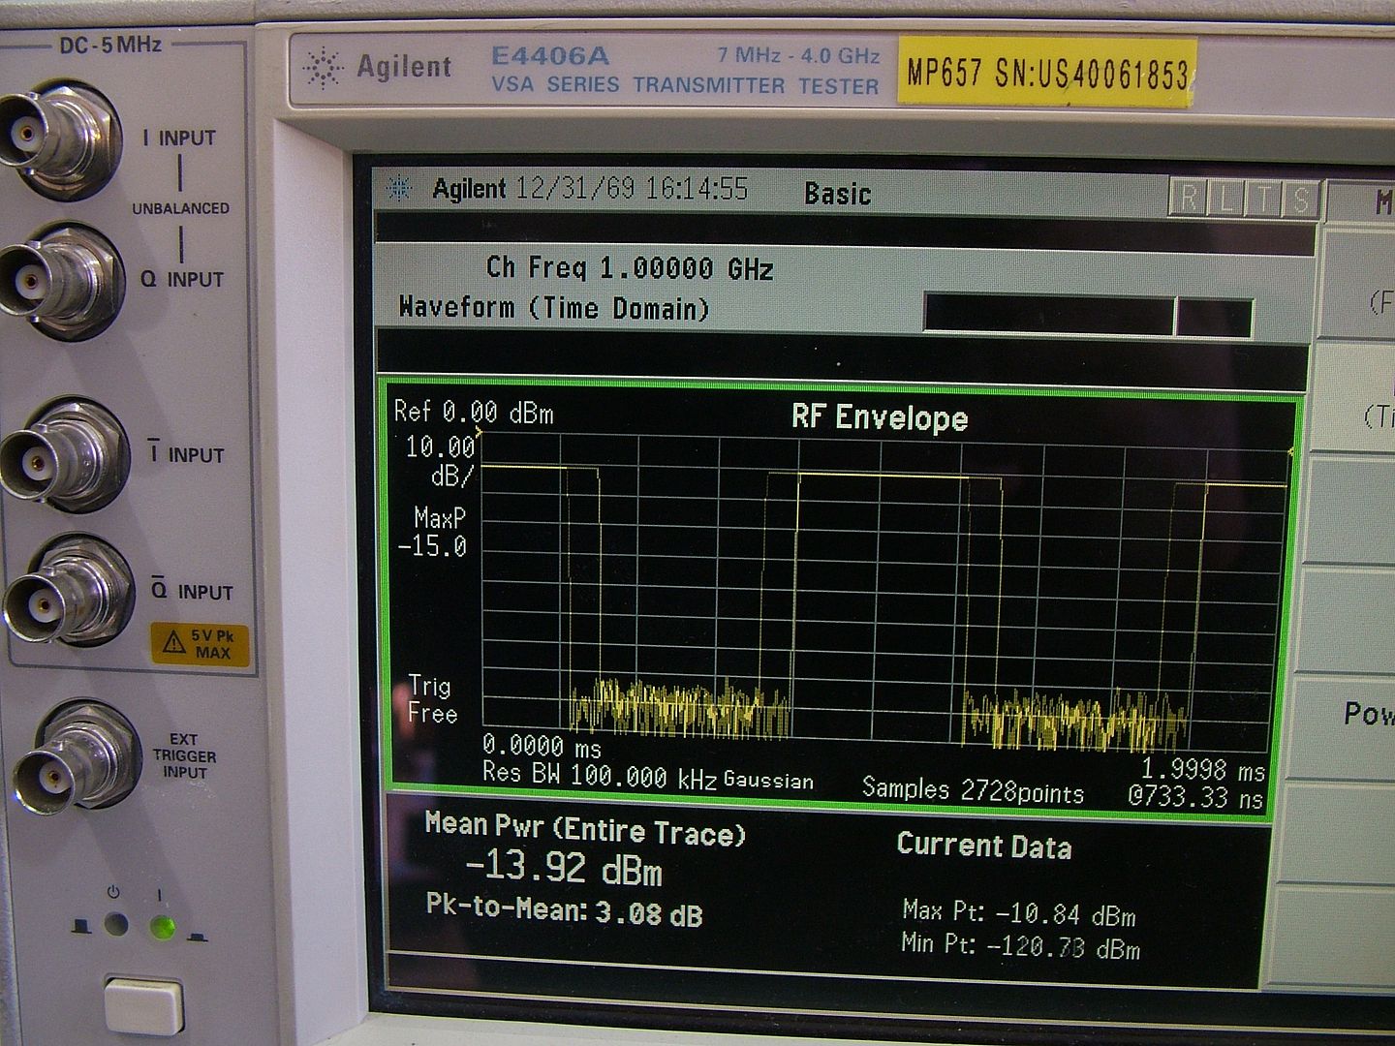
Task: Click the RF Envelope trace title
Action: [x=880, y=417]
